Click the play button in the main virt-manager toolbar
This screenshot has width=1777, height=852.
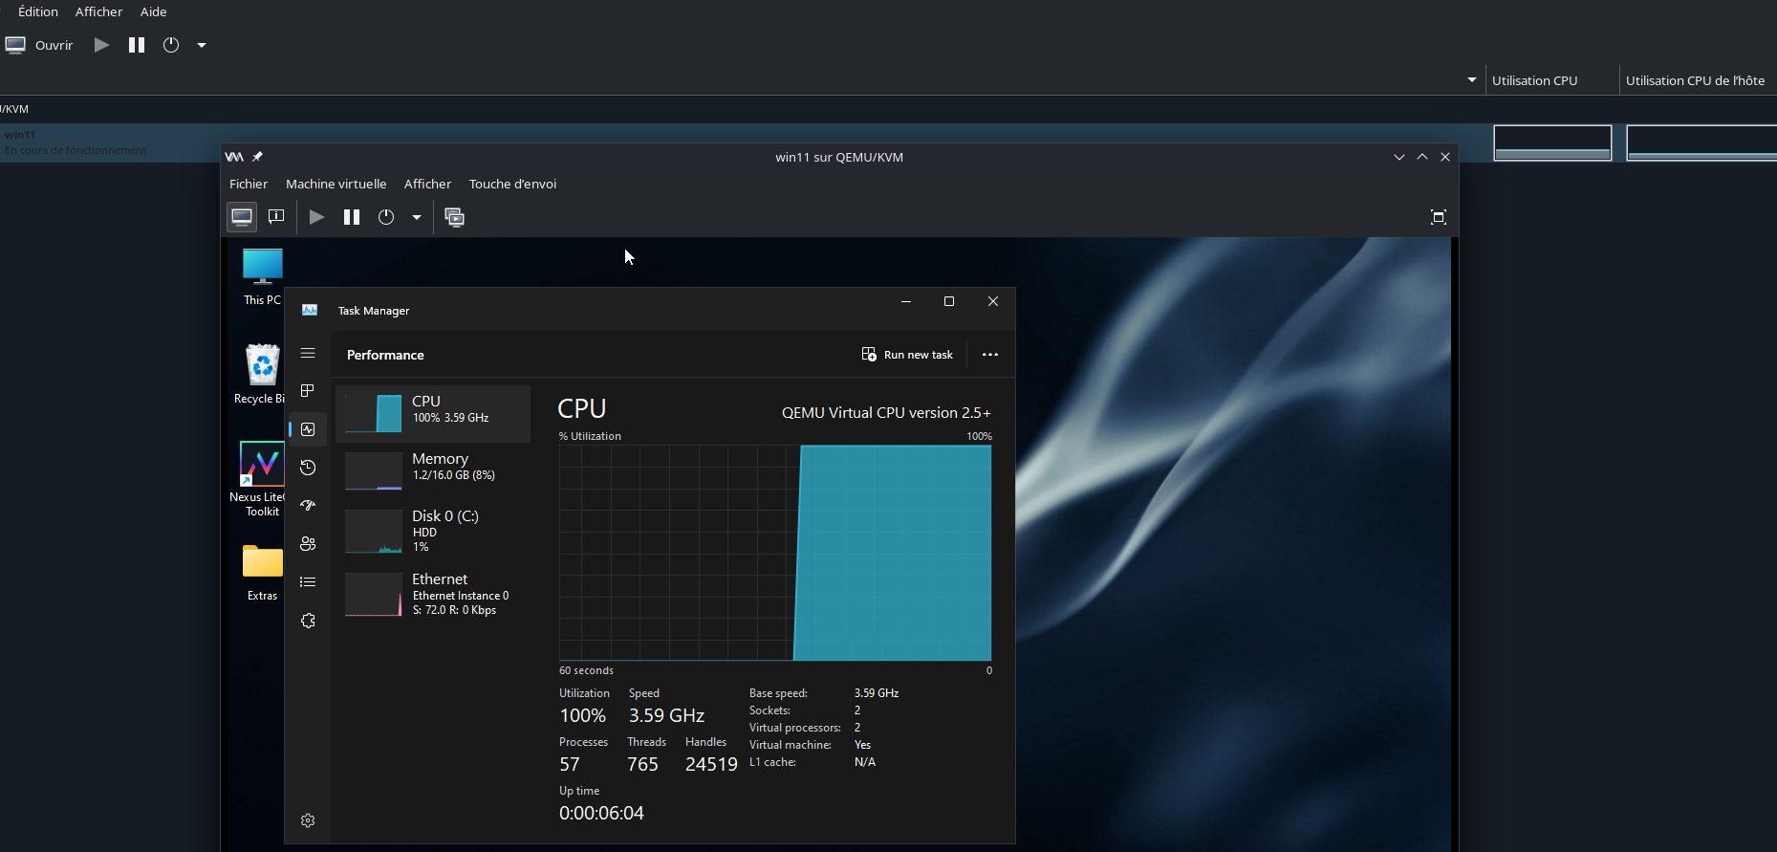point(101,45)
